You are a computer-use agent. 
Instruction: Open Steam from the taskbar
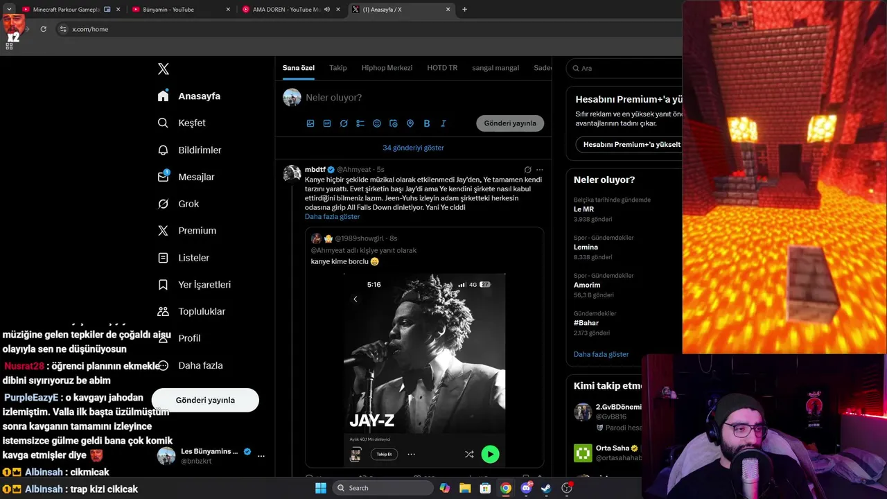click(546, 488)
